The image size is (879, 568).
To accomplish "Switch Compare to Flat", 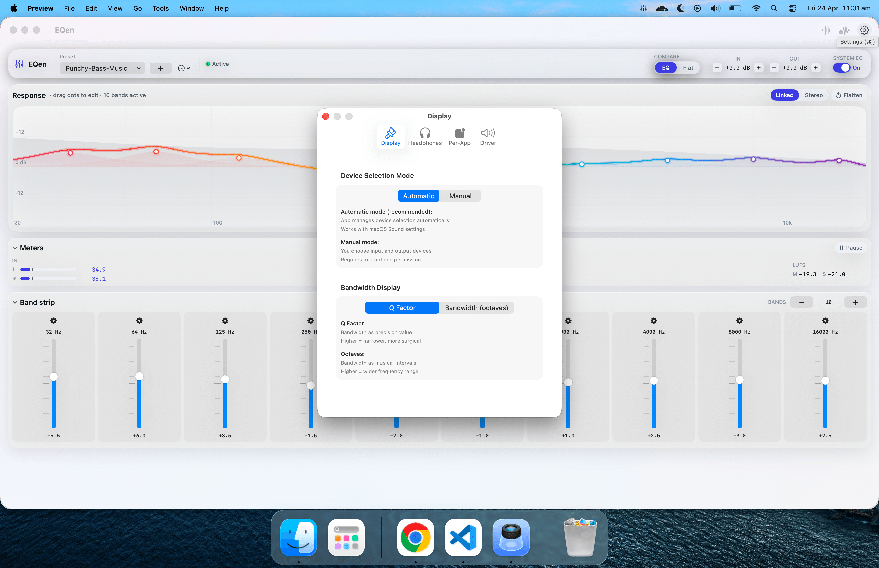I will pos(688,68).
